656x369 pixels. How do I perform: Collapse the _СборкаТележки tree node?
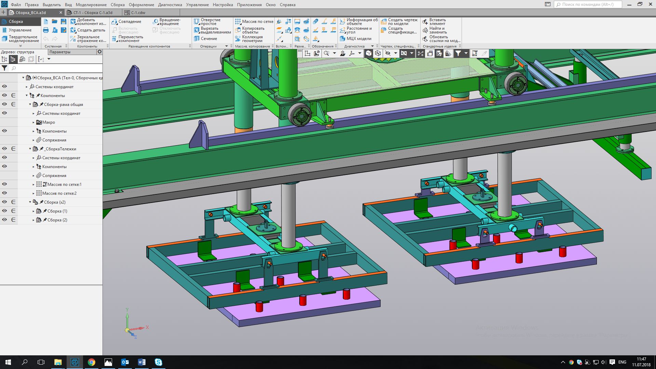tap(30, 149)
